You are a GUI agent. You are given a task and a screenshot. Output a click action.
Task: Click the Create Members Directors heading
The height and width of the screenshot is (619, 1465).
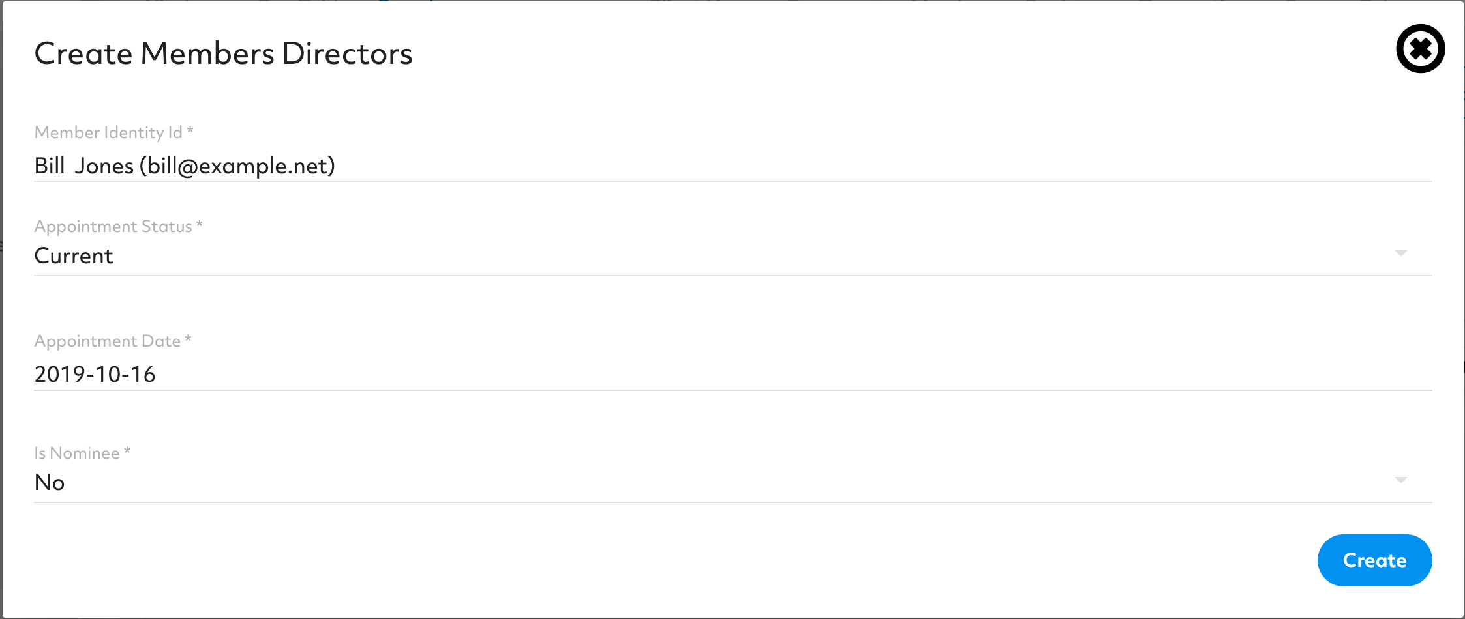(223, 53)
